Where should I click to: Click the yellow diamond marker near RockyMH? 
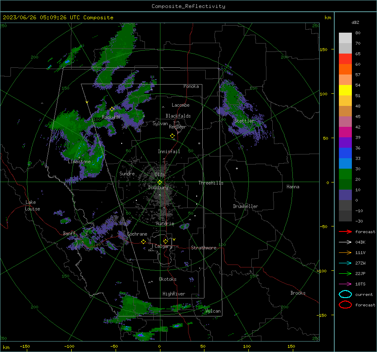click(x=112, y=109)
